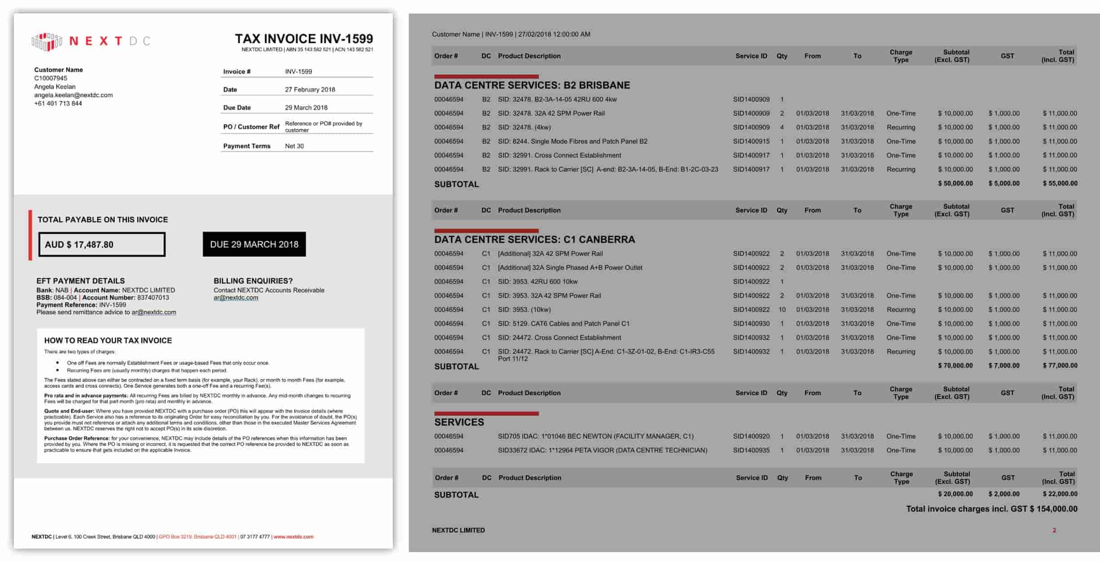This screenshot has width=1100, height=562.
Task: Click the B2 Brisbane subtotal $ 55,000.00
Action: 1060,184
